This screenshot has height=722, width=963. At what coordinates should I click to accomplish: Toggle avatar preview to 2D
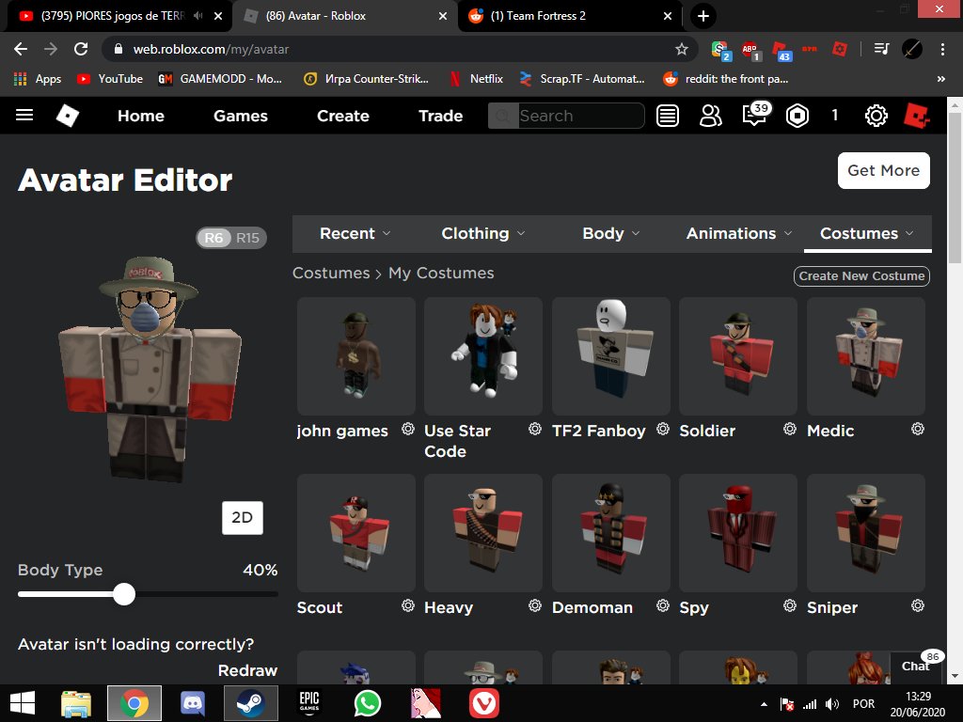(242, 518)
